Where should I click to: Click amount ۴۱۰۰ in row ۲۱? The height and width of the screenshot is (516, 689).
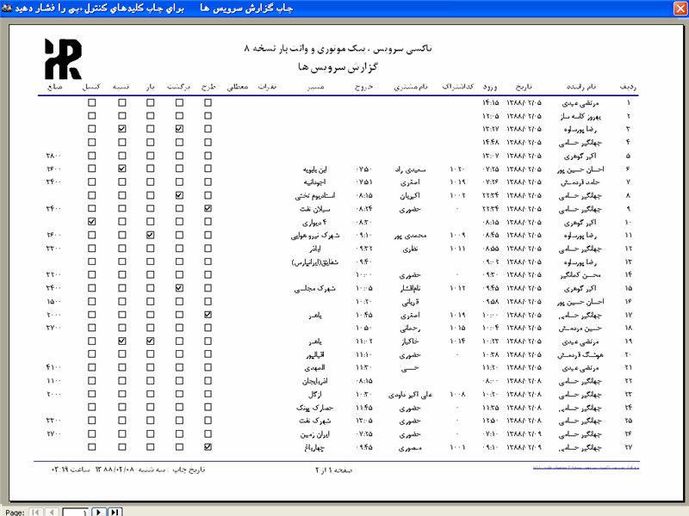click(53, 367)
